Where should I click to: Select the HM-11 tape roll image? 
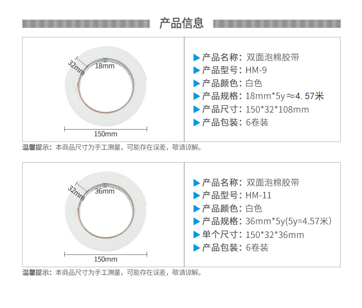[x=106, y=211]
